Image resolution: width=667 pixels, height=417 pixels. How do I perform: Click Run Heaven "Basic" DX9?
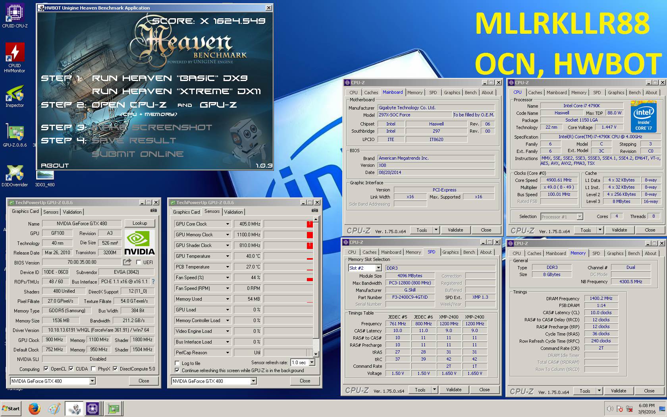pos(170,78)
